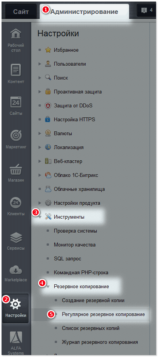Open Командная PHP-строка page
This screenshot has width=158, height=357.
[x=81, y=272]
